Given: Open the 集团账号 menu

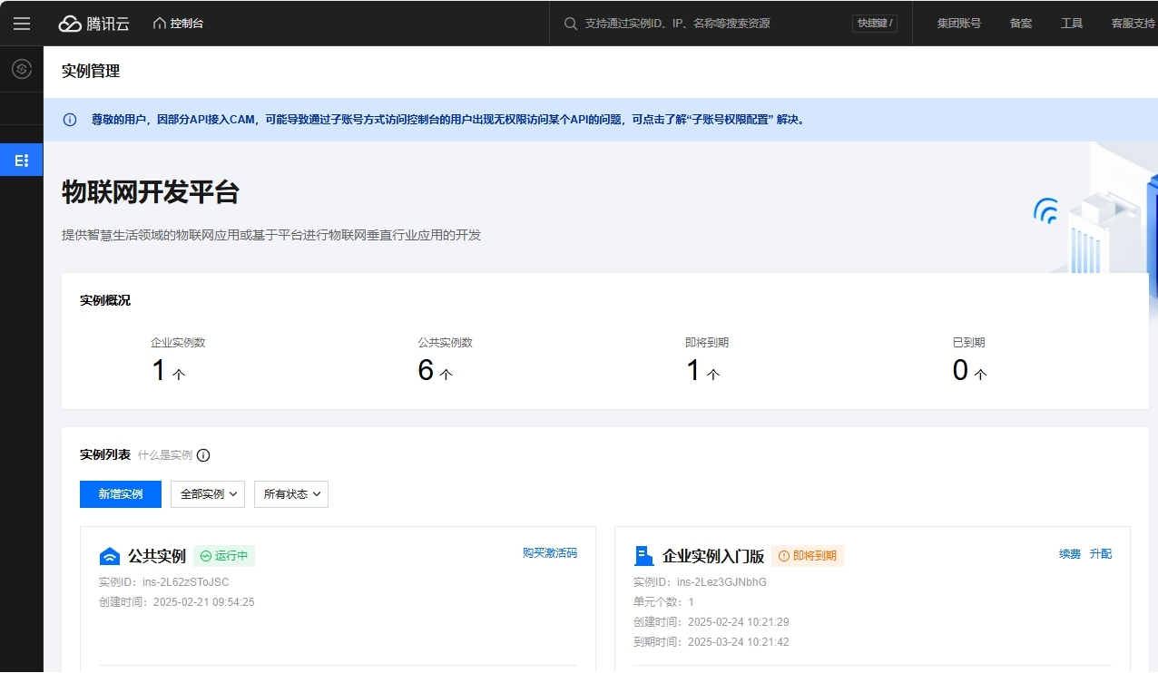Looking at the screenshot, I should pos(959,24).
